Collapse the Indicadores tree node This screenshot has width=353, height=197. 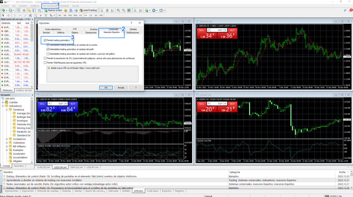(x=3, y=106)
